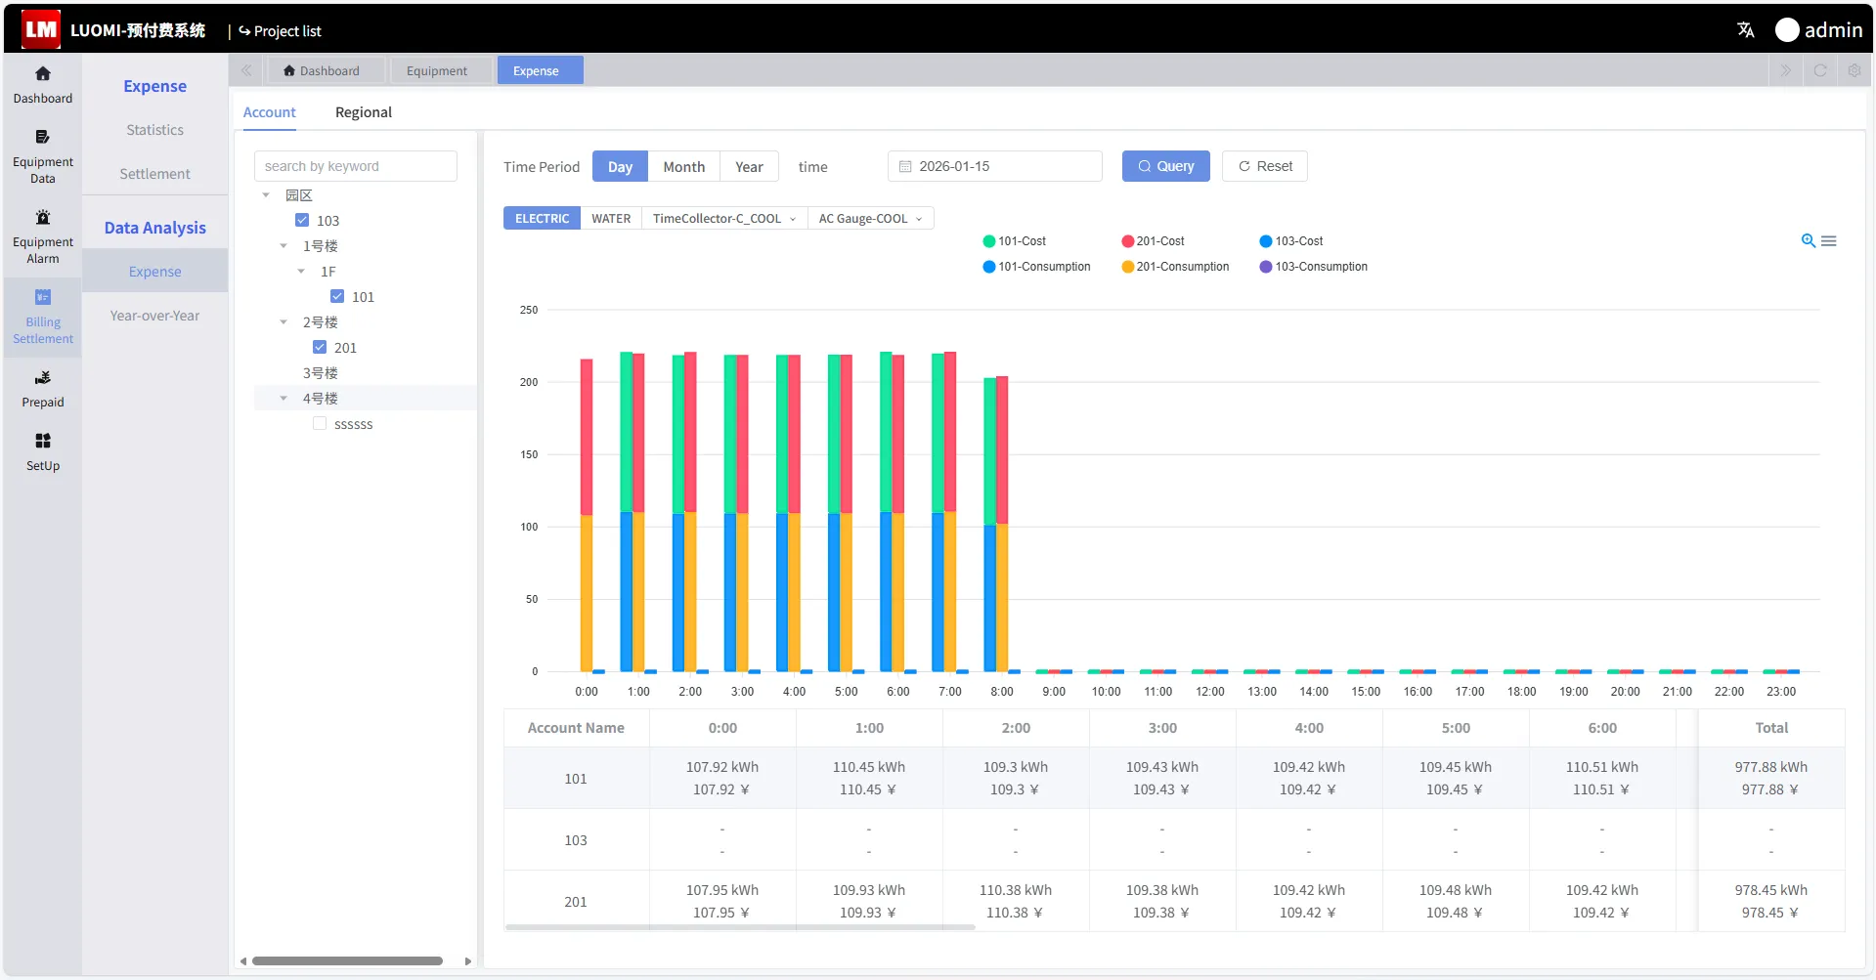Open the Dashboard sidebar icon
This screenshot has width=1876, height=980.
(x=42, y=84)
